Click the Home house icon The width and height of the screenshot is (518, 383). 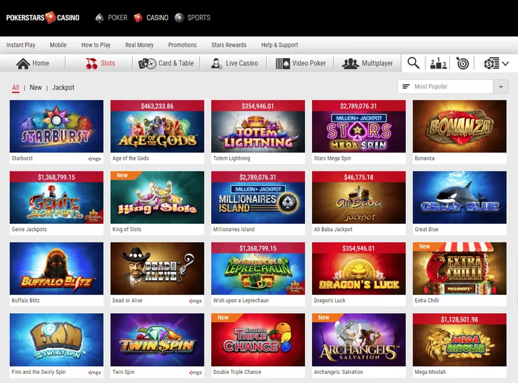(x=23, y=63)
